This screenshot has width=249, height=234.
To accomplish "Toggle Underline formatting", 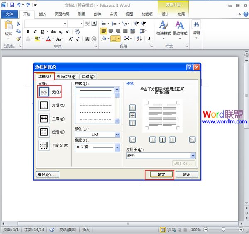I will tap(42, 31).
